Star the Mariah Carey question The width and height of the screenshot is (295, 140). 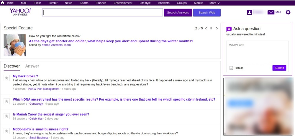6,116
